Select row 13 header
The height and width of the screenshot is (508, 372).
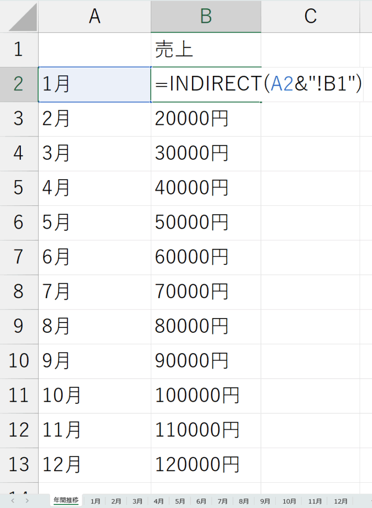pyautogui.click(x=19, y=465)
